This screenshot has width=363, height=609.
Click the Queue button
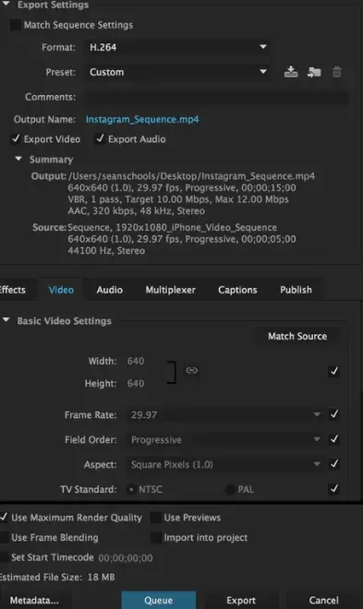159,600
